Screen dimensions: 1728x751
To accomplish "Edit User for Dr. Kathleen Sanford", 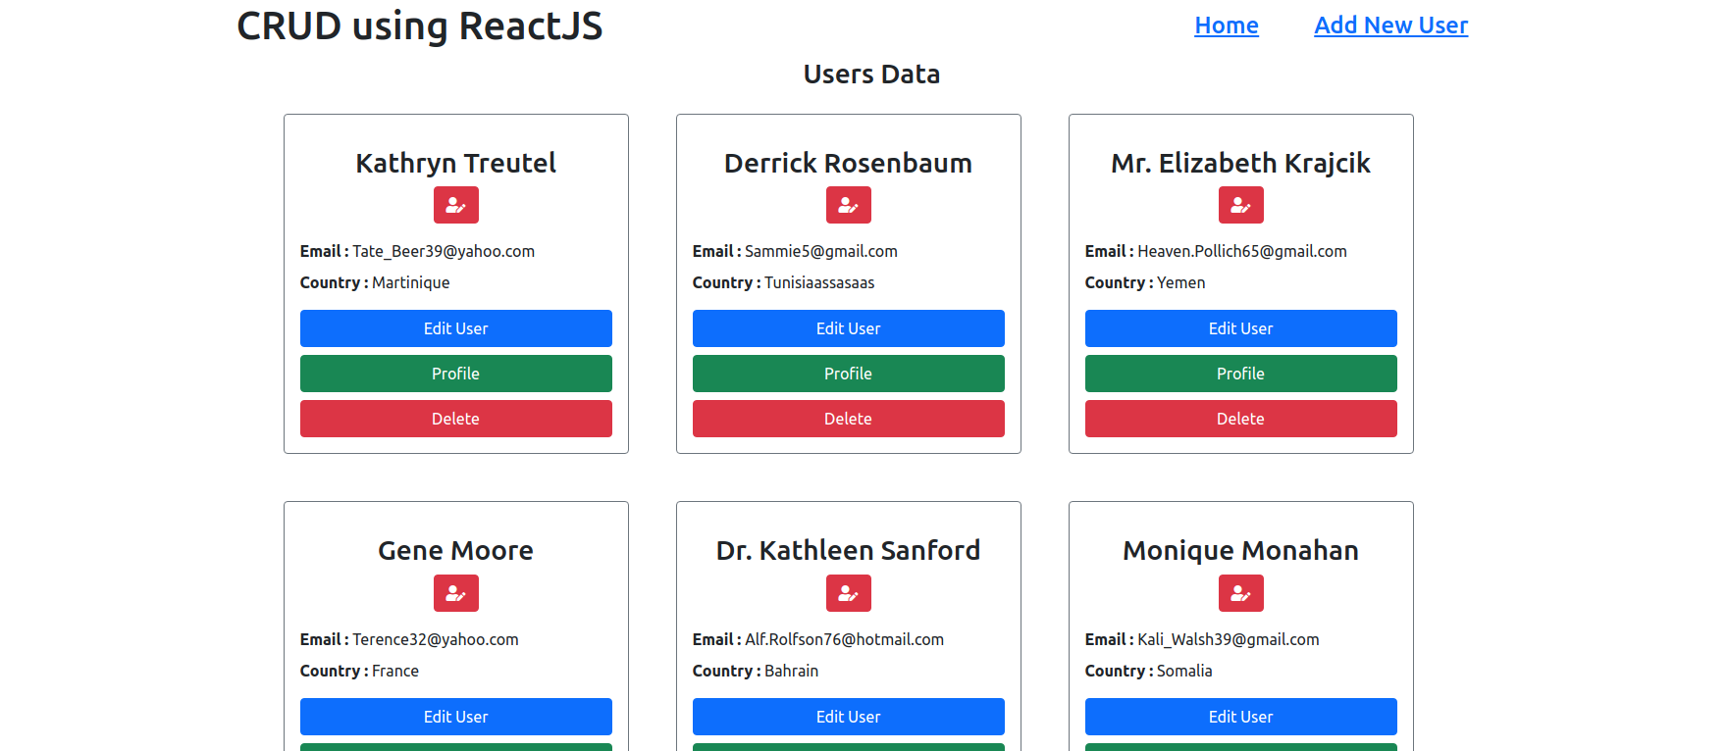I will pos(849,717).
